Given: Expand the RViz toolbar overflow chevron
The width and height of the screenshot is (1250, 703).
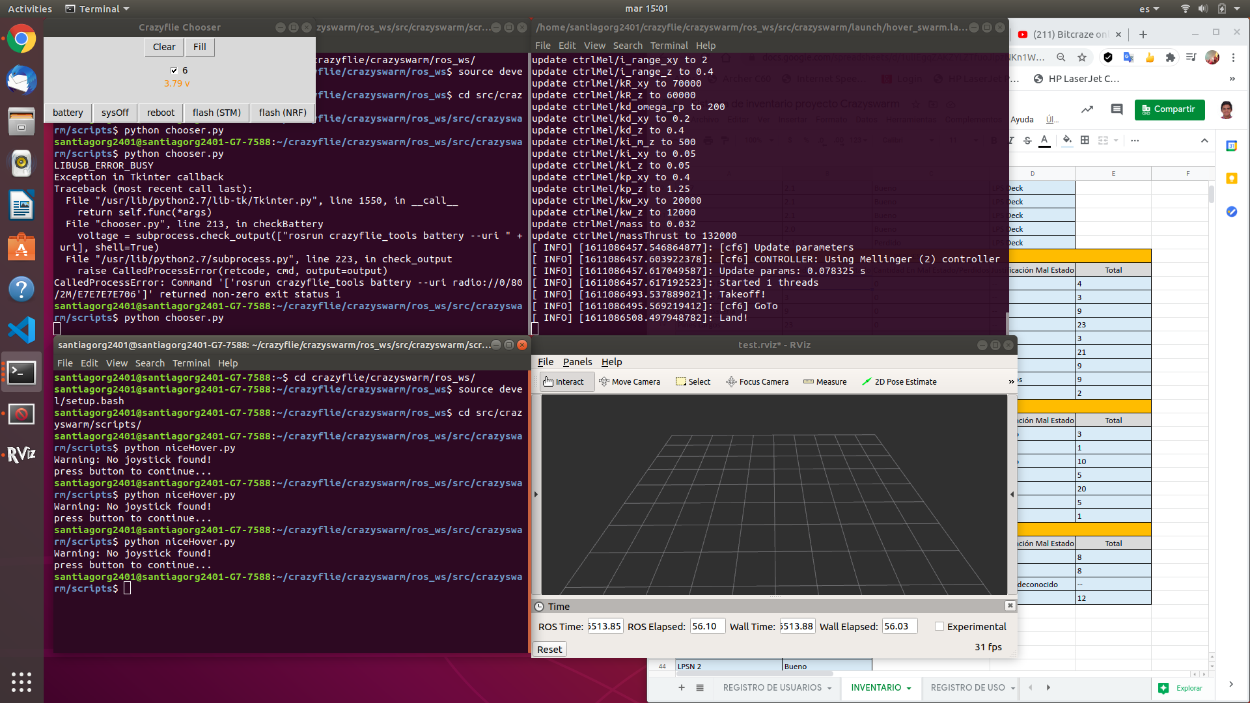Looking at the screenshot, I should coord(1011,382).
